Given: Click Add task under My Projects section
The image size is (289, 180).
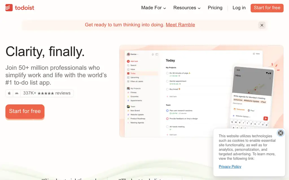Looking at the screenshot, I should coord(171,97).
